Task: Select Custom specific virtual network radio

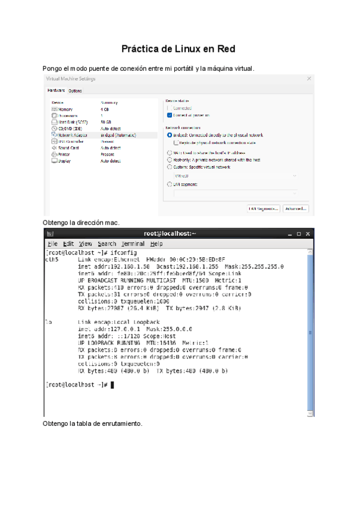Action: (x=170, y=167)
